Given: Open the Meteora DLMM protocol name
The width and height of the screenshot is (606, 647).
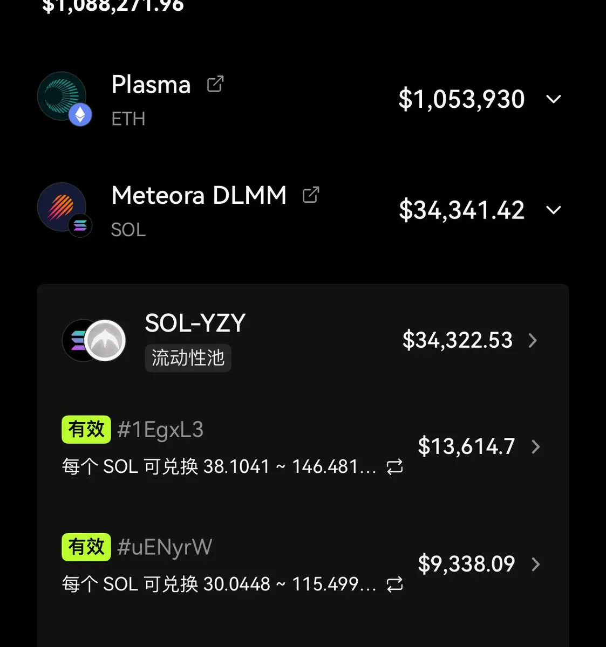Looking at the screenshot, I should (199, 195).
